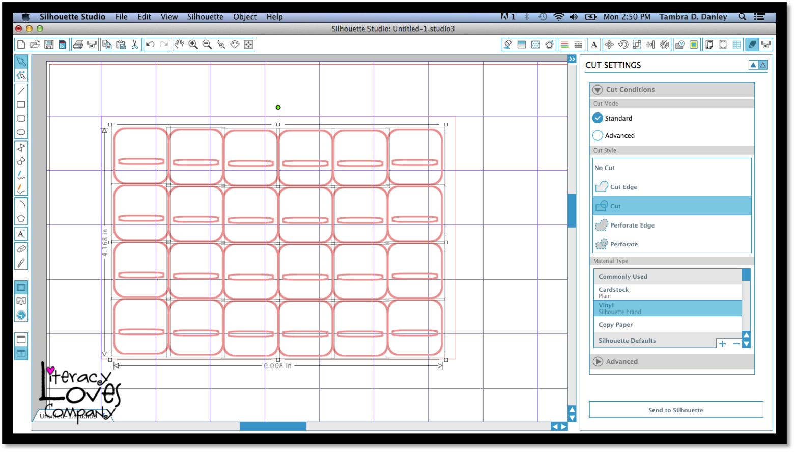The width and height of the screenshot is (795, 452).
Task: Select Copy Paper material
Action: tap(668, 325)
